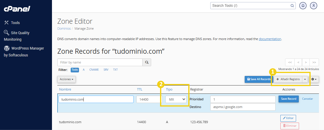
Task: Go to the next page of records
Action: [x=306, y=62]
